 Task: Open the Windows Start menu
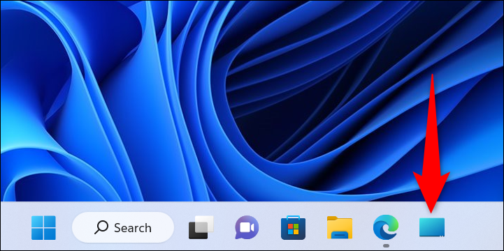[x=43, y=227]
